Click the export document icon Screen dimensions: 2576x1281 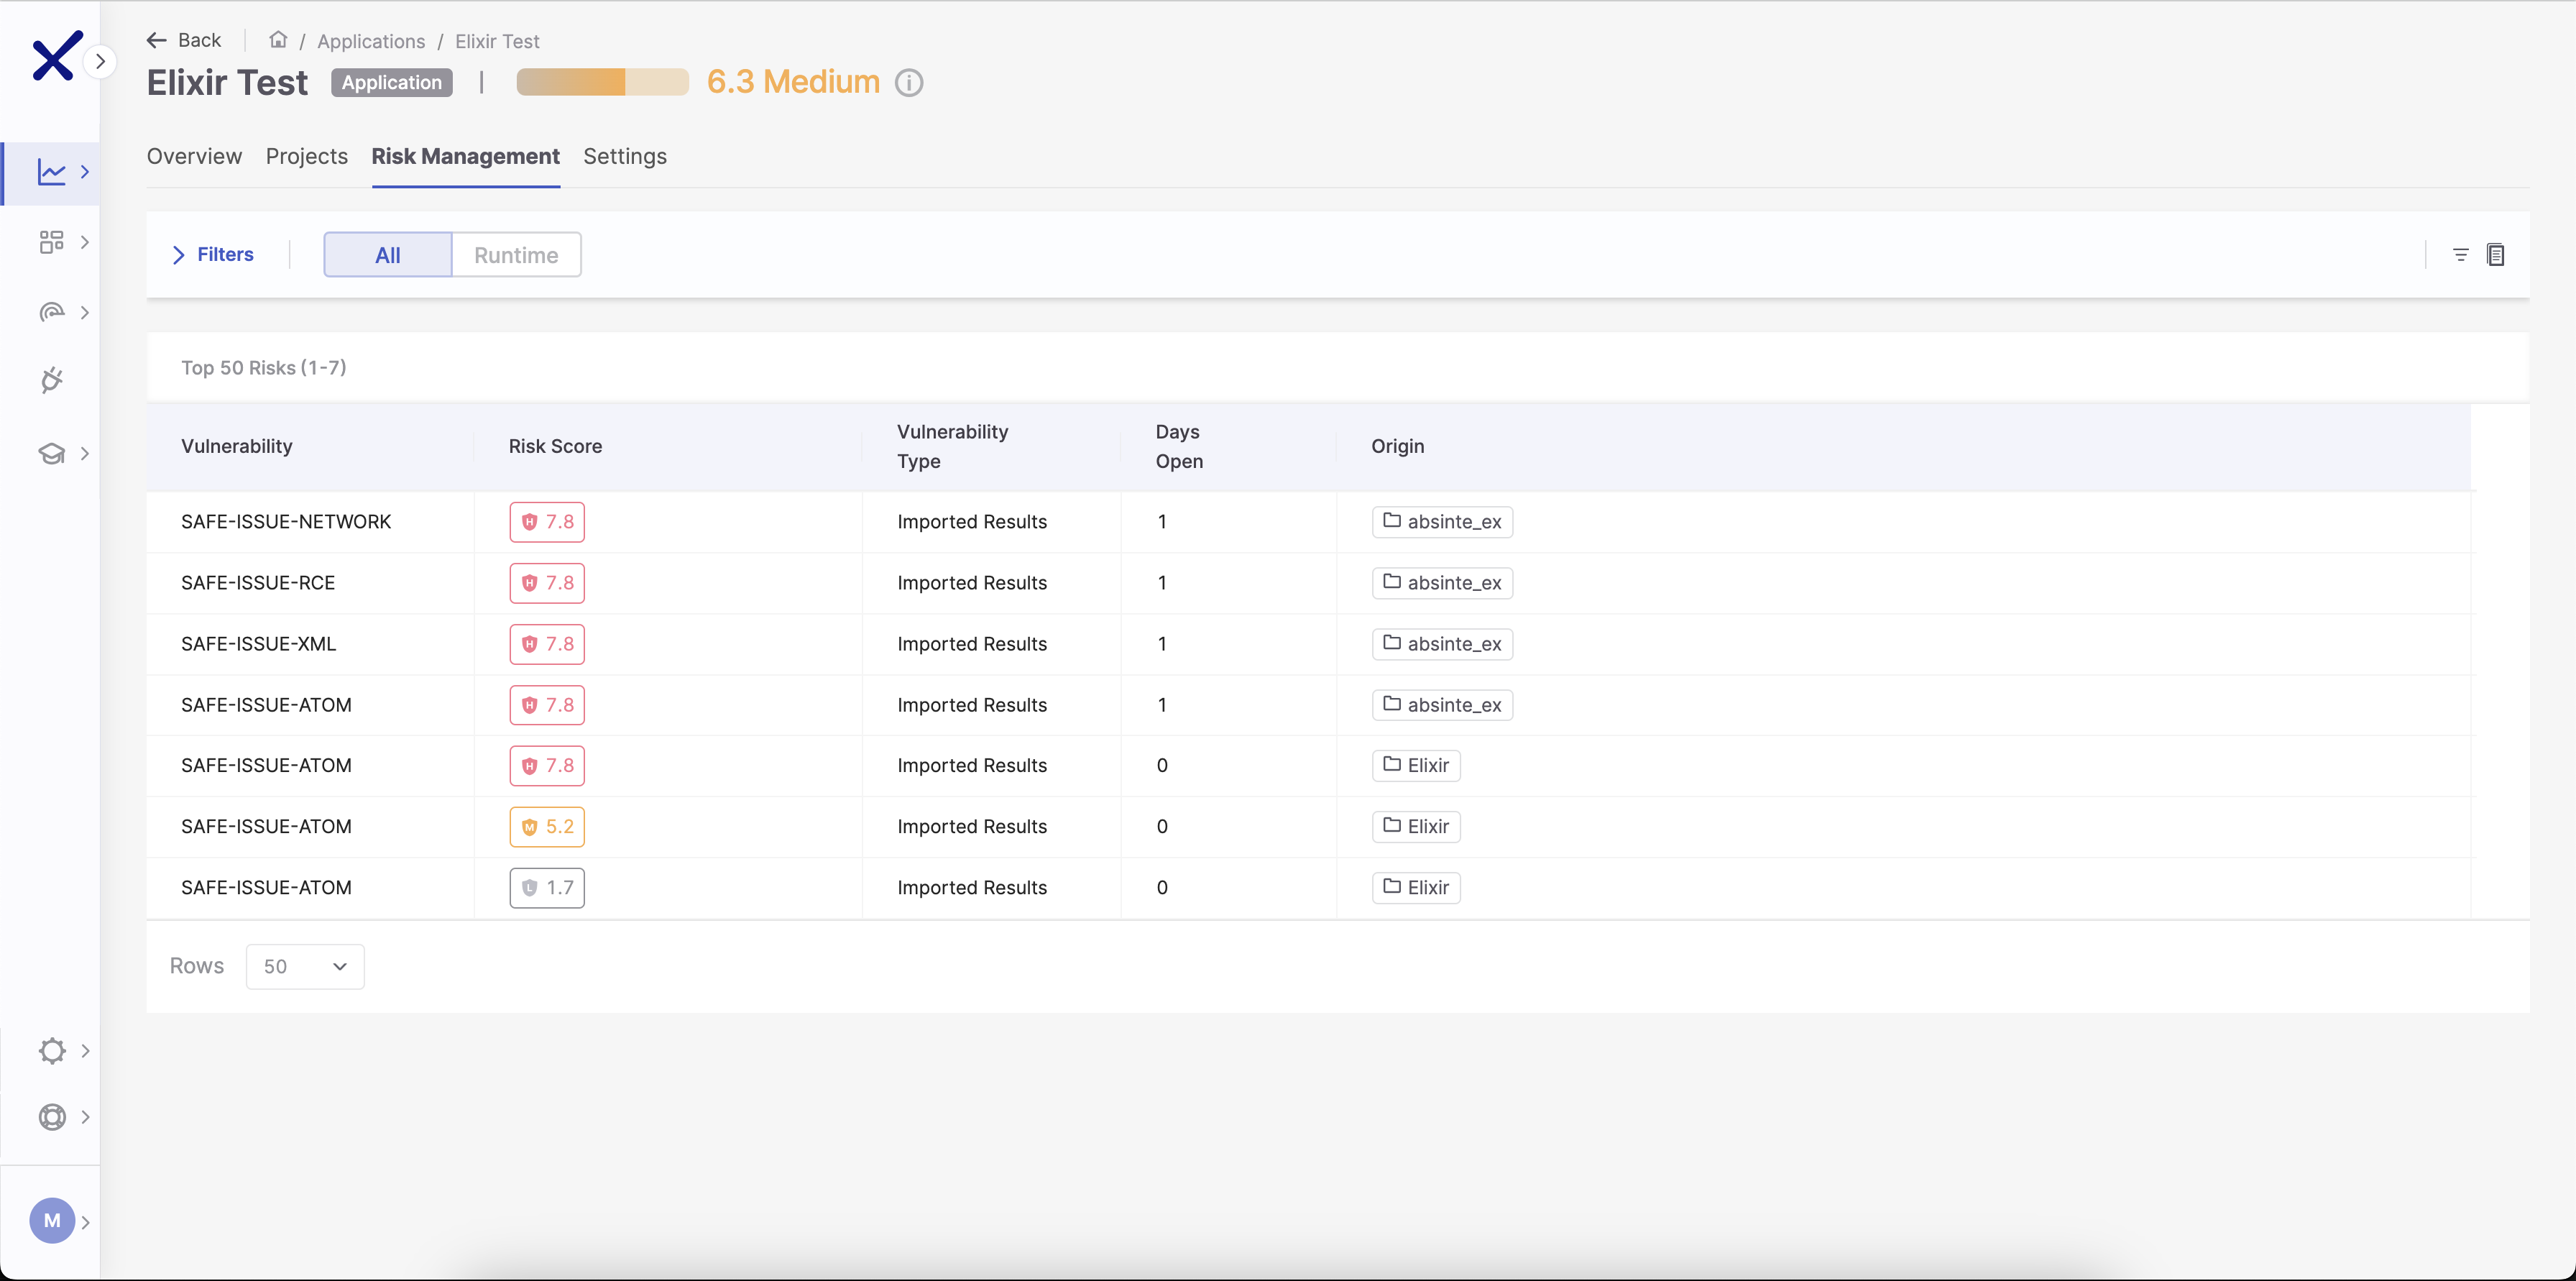pos(2496,255)
